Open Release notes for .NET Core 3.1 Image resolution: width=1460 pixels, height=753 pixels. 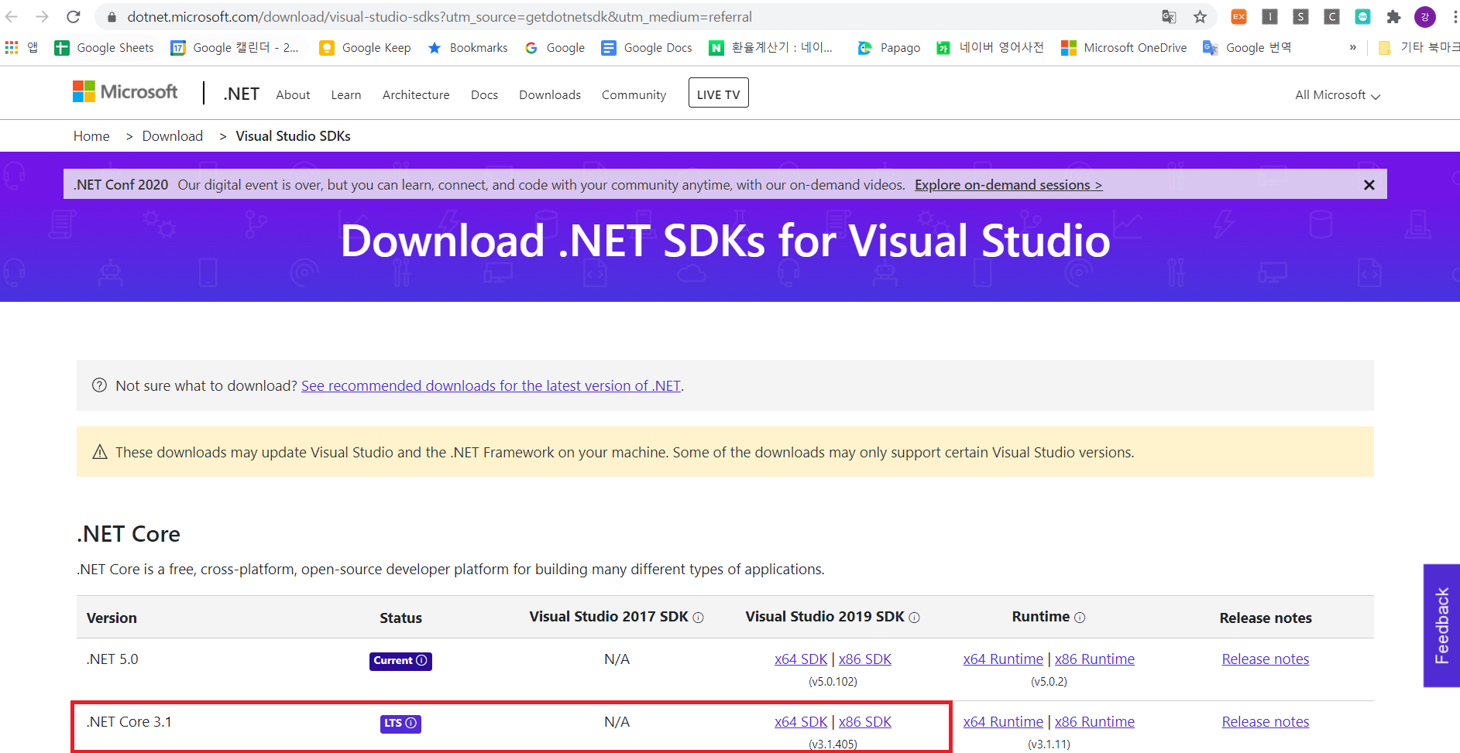pos(1266,722)
